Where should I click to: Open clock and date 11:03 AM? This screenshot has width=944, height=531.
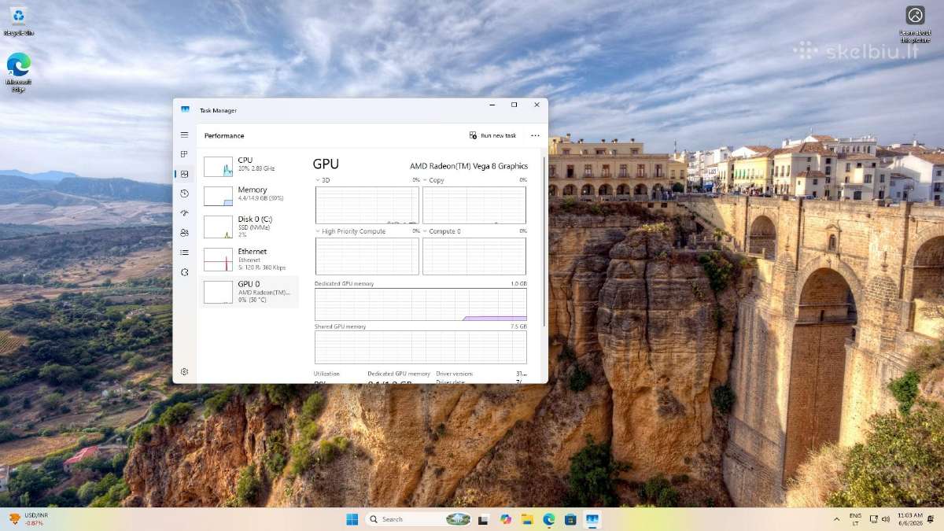910,519
